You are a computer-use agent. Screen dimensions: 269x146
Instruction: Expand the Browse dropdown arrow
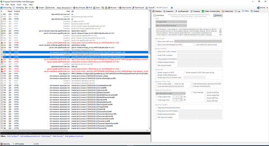(x=118, y=8)
